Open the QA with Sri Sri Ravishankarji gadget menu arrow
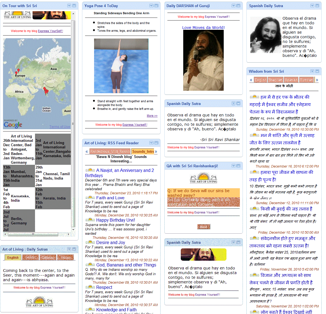 tap(234, 166)
